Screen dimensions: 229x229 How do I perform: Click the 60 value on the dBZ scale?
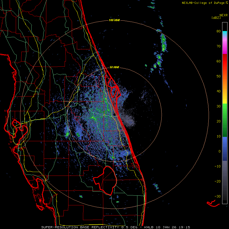coord(219,61)
